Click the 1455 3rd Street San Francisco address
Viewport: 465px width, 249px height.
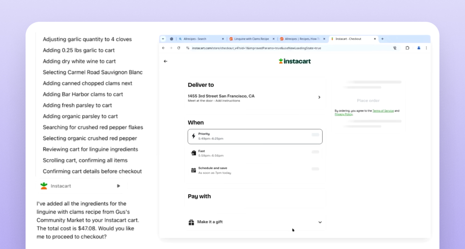tap(221, 96)
